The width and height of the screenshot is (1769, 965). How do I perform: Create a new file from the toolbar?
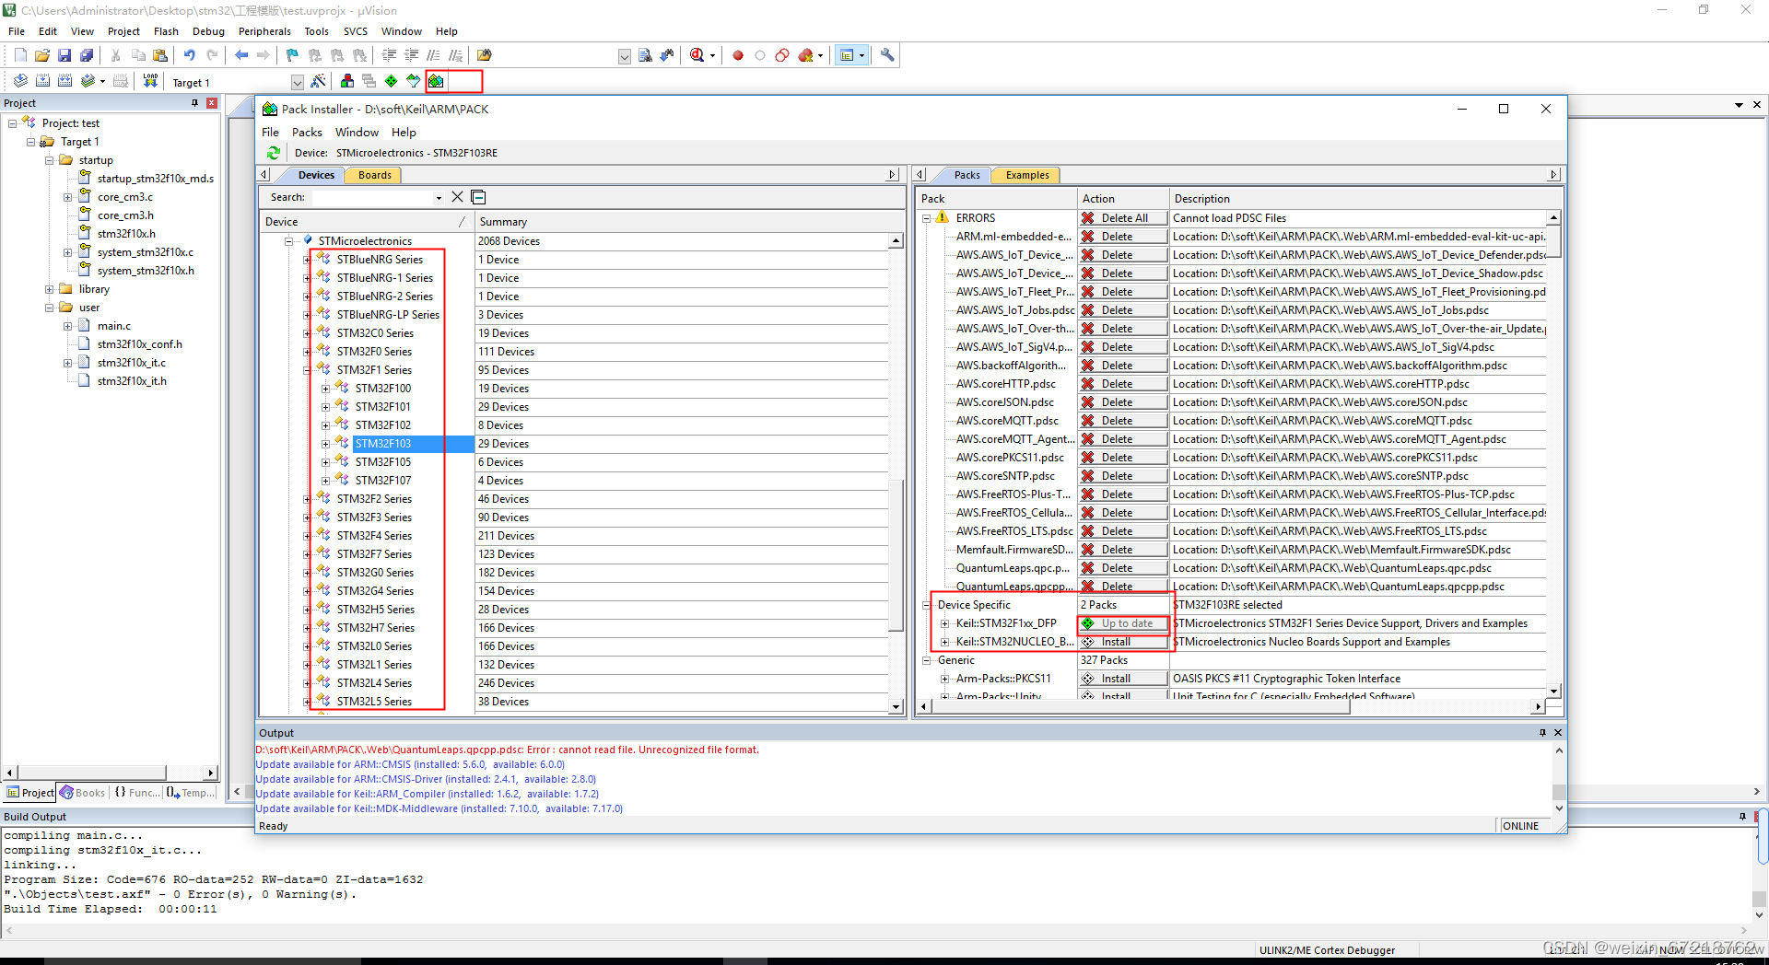pos(20,55)
